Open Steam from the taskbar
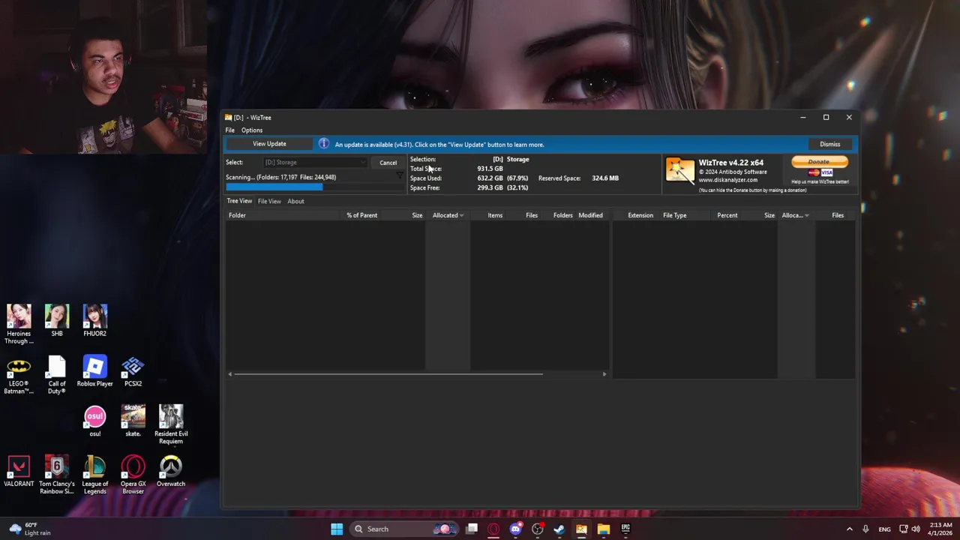The image size is (960, 540). point(559,529)
